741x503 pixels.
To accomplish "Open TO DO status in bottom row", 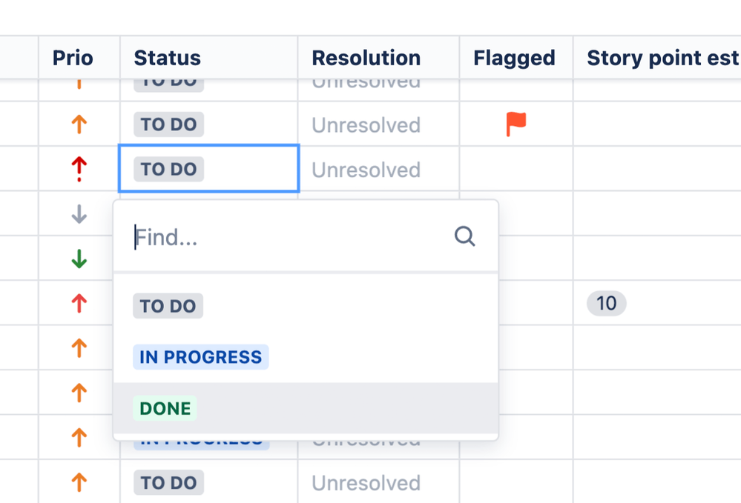I will 168,483.
